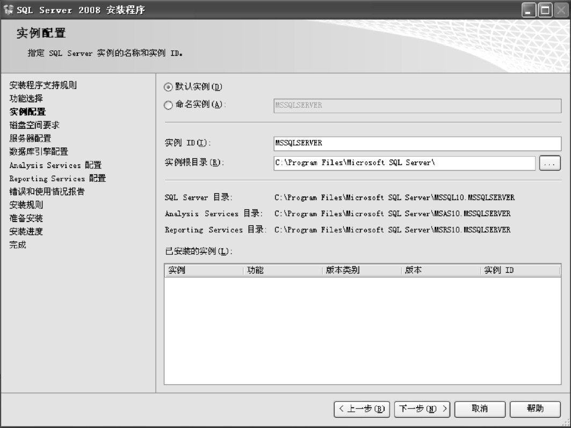Minimize the SQL Server 2008 setup window
571x428 pixels.
coord(529,10)
